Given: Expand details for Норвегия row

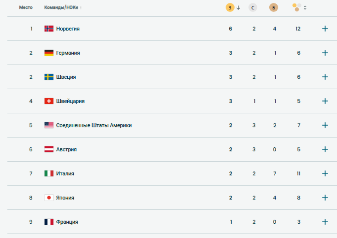Looking at the screenshot, I should 325,28.
